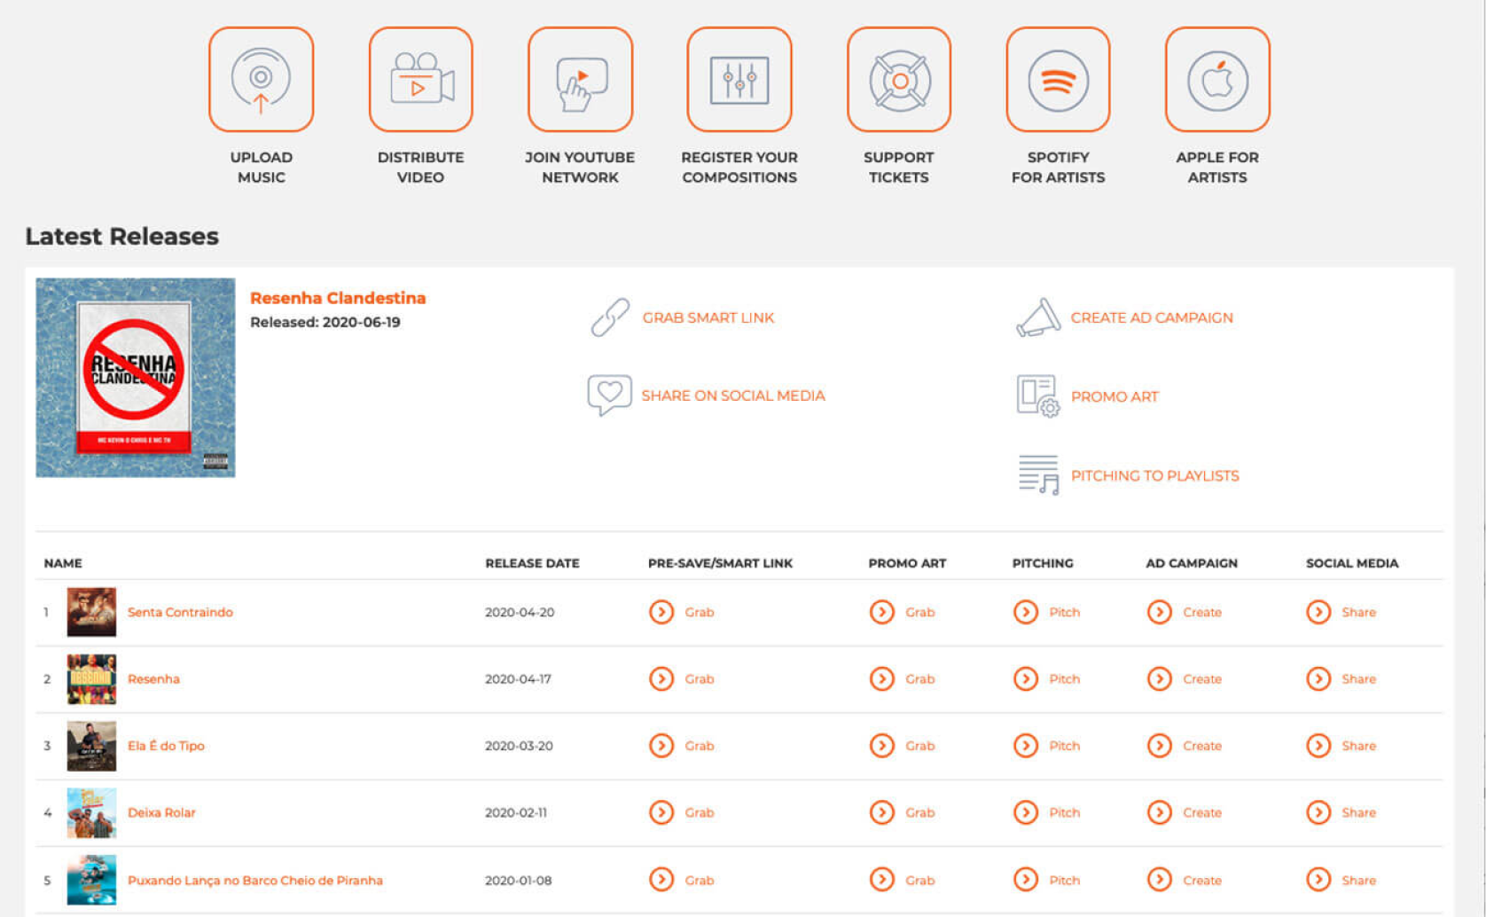Launch Spotify for Artists

1058,79
